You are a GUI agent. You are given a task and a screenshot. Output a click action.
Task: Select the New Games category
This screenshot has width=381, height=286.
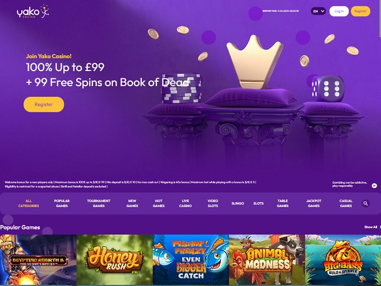click(x=132, y=203)
